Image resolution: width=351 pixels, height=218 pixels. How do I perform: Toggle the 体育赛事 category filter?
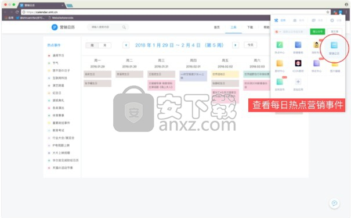pos(56,115)
